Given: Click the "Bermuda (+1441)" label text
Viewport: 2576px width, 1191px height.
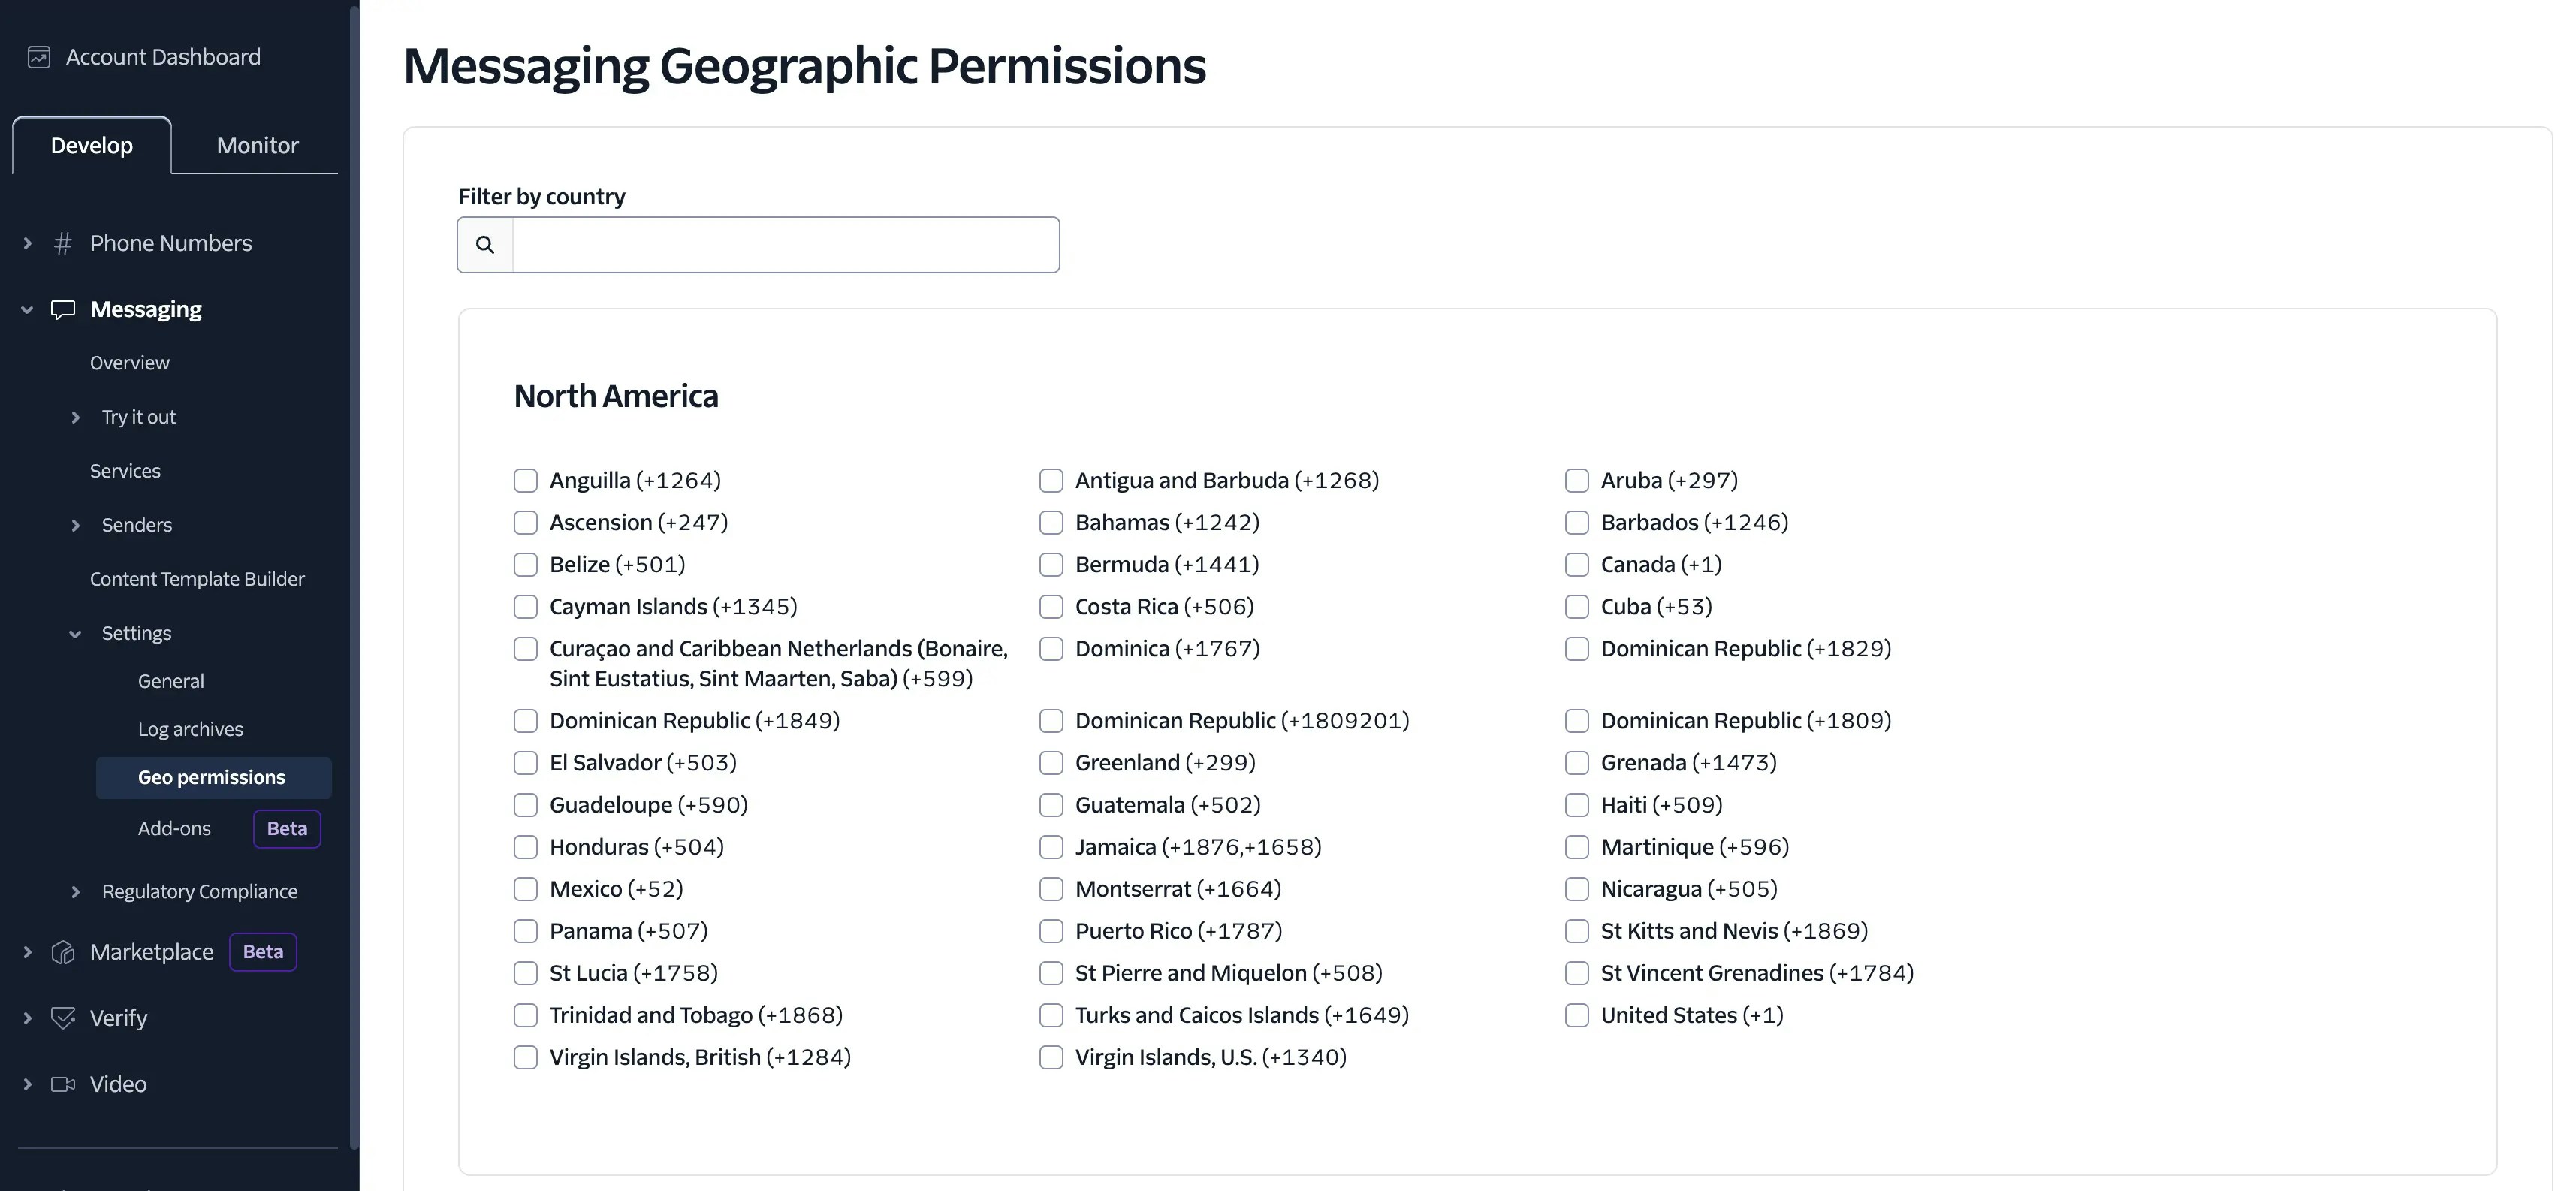Looking at the screenshot, I should (x=1167, y=565).
